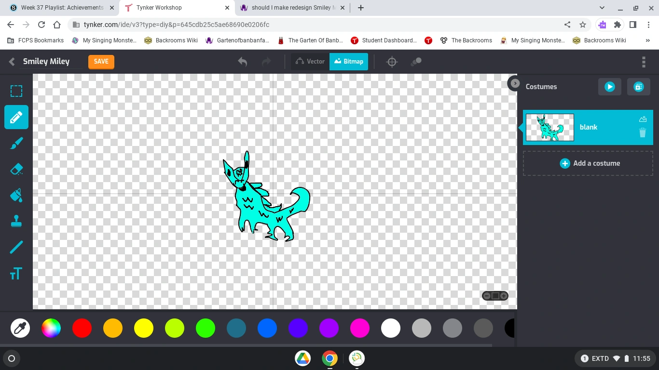The height and width of the screenshot is (370, 659).
Task: Open the eyedropper color picker
Action: pos(20,328)
